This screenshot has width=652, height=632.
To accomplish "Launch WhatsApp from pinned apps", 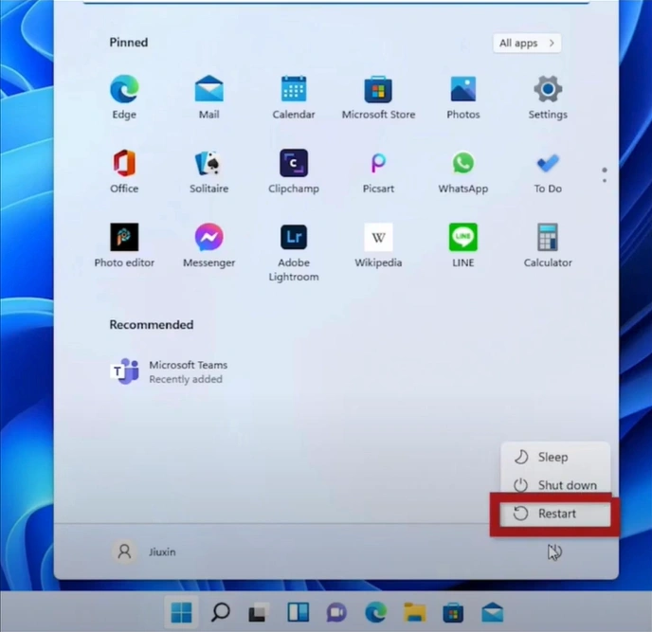I will [463, 171].
